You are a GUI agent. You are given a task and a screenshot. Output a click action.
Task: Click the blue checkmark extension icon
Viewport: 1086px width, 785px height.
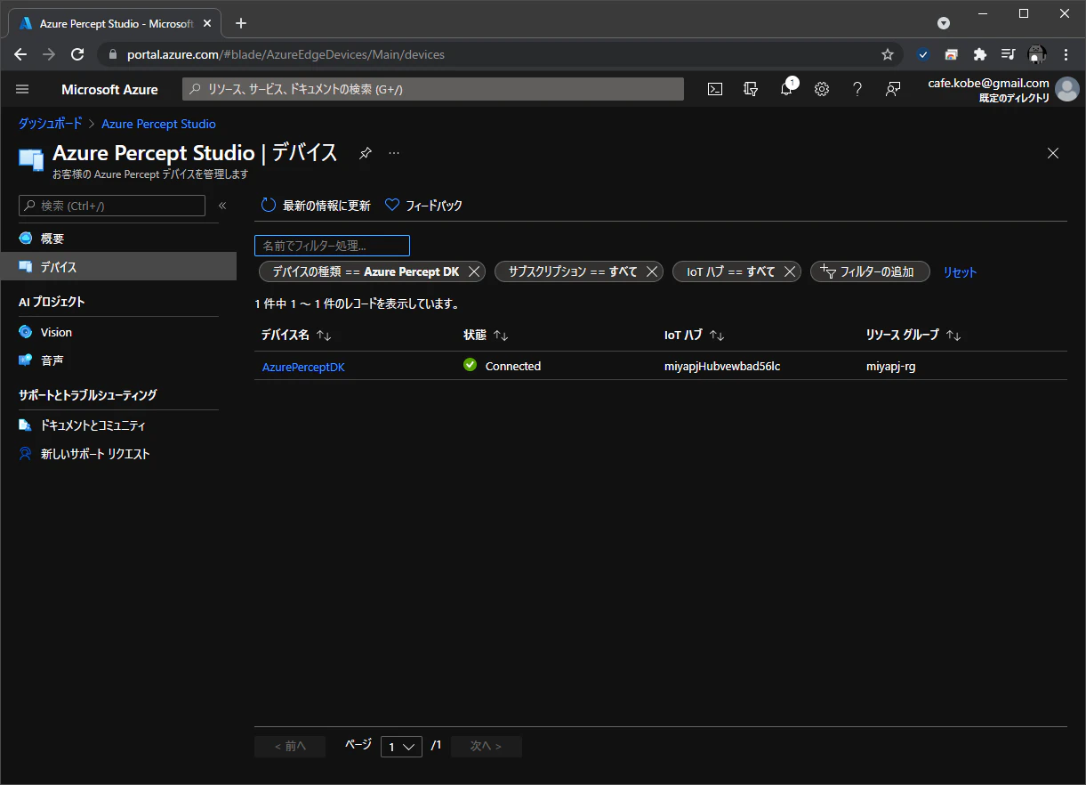point(923,54)
